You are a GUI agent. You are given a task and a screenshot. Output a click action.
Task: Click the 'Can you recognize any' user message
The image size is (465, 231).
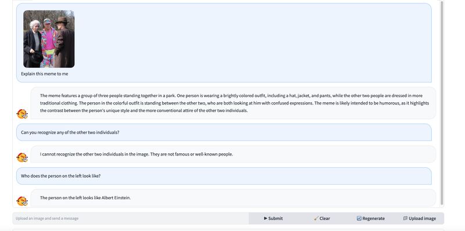point(224,132)
